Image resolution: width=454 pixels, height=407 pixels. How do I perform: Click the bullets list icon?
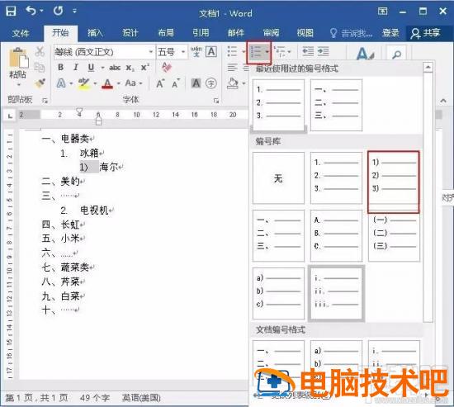(x=232, y=51)
